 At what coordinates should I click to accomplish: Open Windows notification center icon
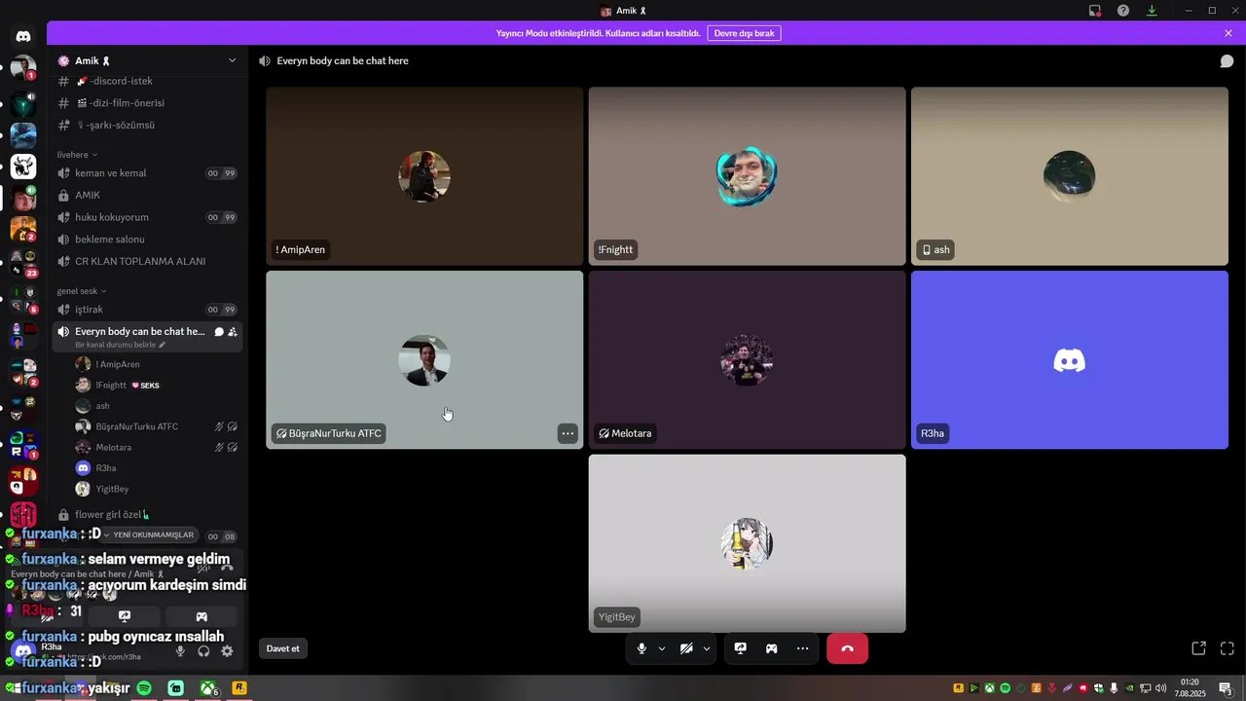coord(1226,688)
